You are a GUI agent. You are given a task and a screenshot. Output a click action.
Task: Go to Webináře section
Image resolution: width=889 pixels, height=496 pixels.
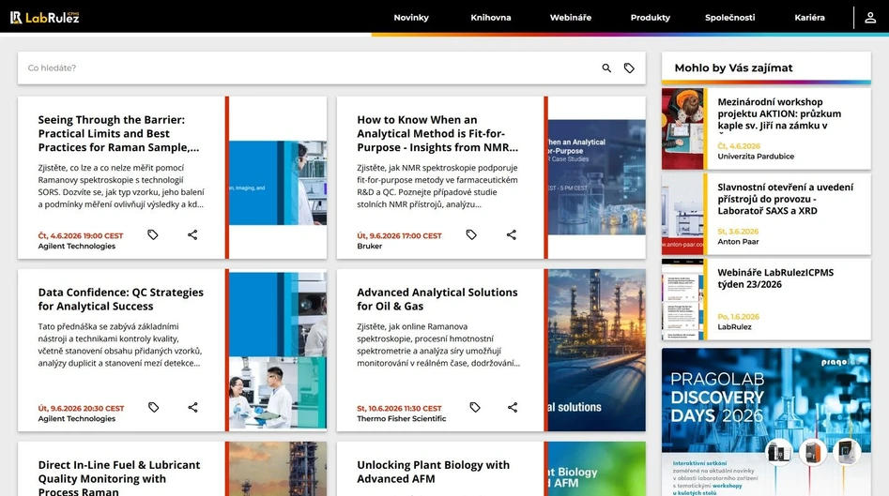pyautogui.click(x=571, y=18)
